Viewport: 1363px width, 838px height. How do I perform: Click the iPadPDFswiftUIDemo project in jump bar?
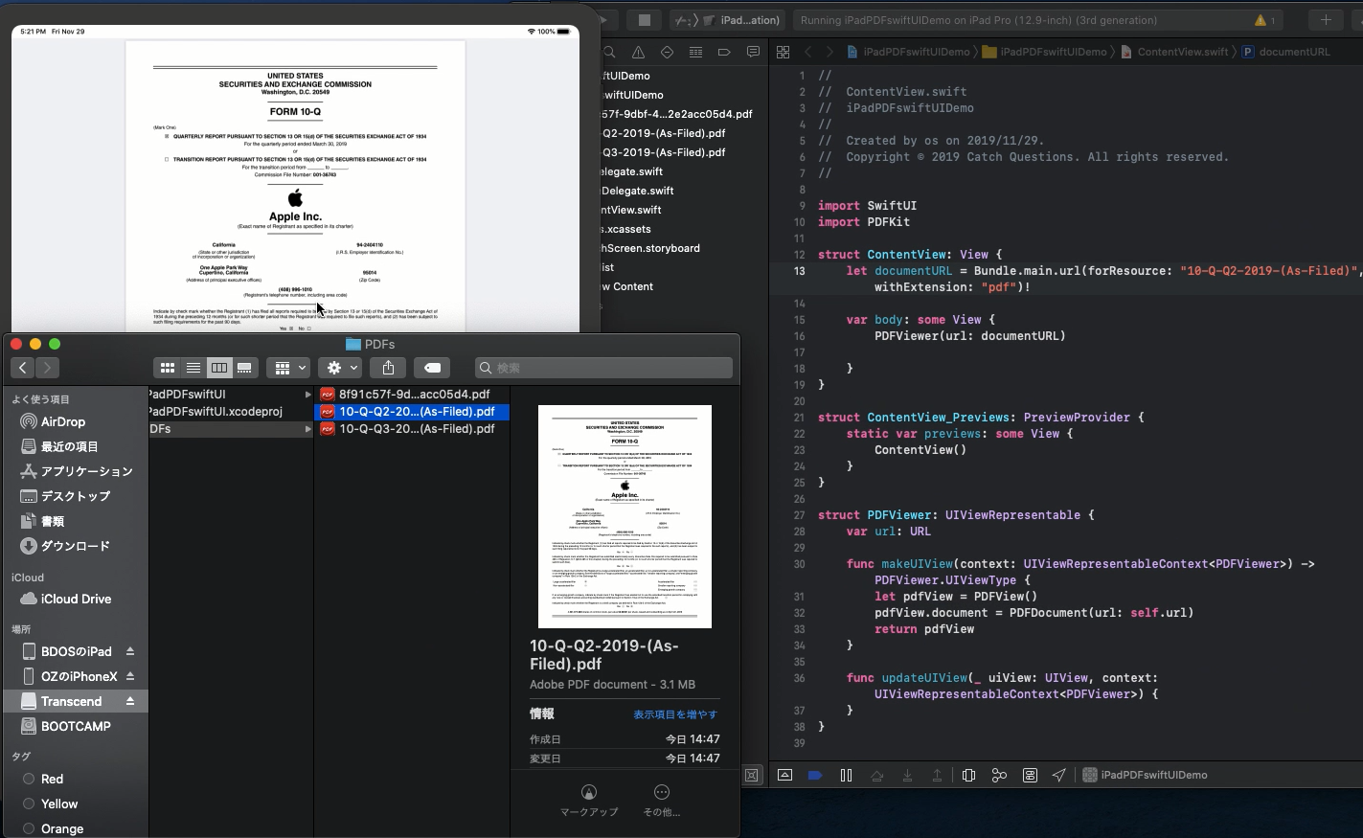tap(908, 52)
